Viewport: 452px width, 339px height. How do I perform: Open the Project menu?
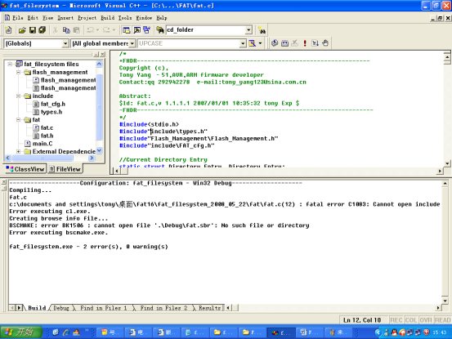pyautogui.click(x=87, y=18)
